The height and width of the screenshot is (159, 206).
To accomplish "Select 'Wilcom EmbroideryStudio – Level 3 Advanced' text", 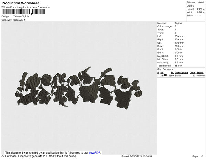I will pos(26,7).
